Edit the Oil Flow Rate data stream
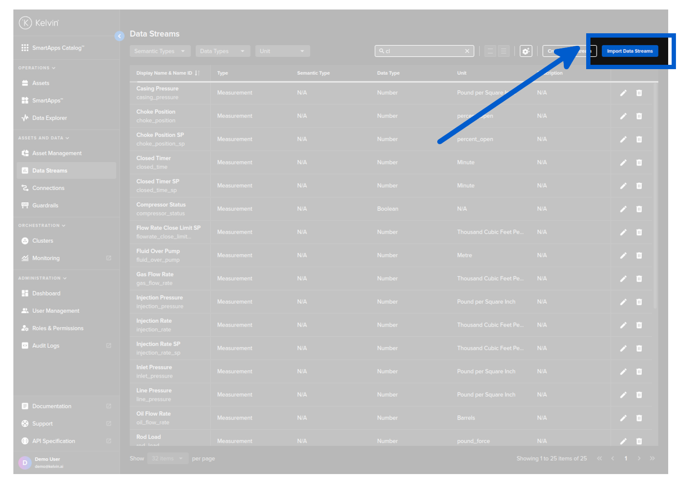682x484 pixels. point(623,418)
